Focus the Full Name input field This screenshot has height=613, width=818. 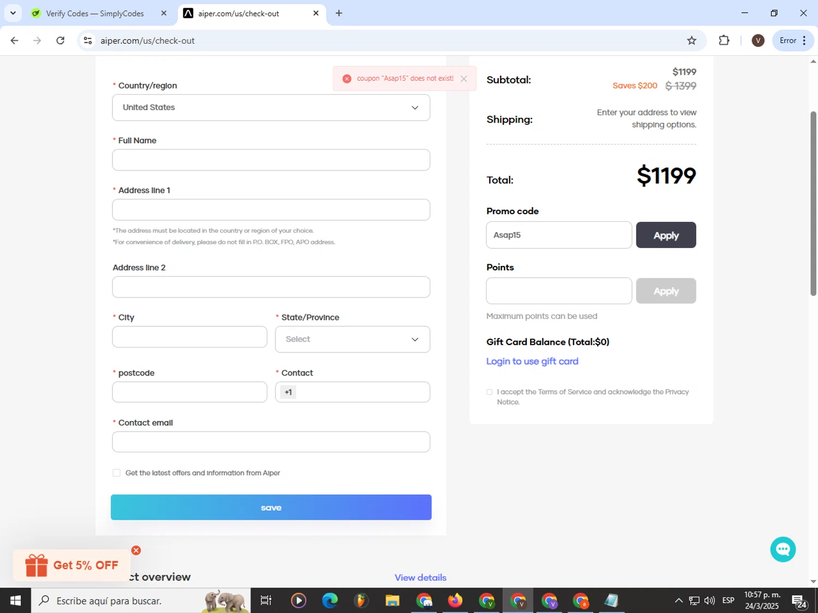point(271,160)
